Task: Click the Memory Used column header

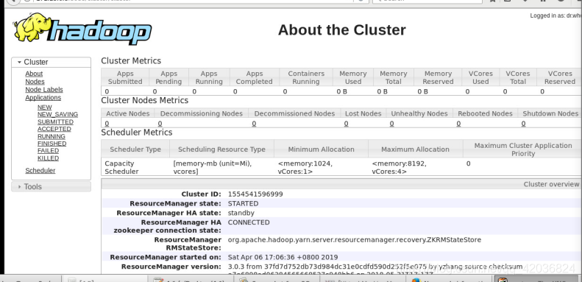Action: click(353, 77)
